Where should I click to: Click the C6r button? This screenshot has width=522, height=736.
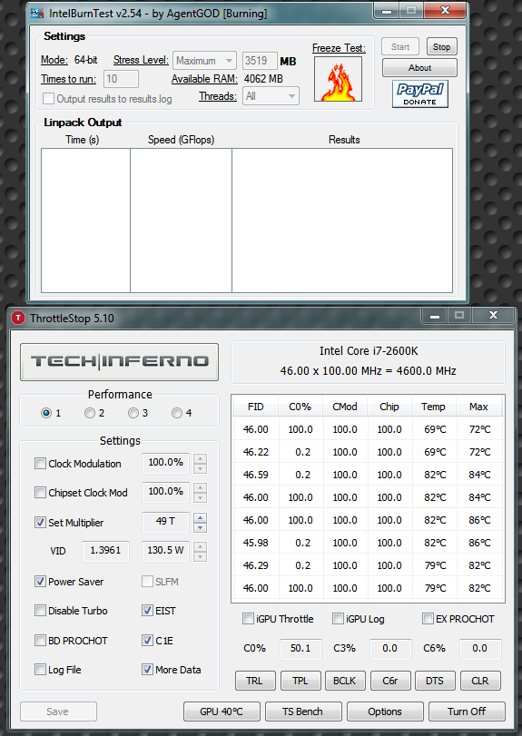(x=390, y=681)
